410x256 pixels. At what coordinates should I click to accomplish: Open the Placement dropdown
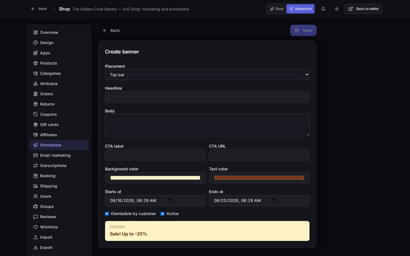coord(207,75)
